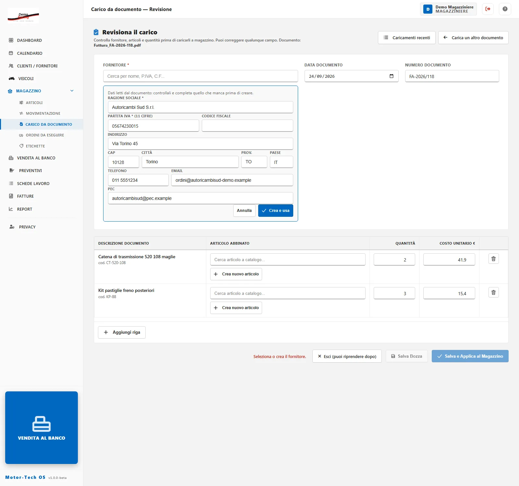Viewport: 519px width, 486px height.
Task: Open Clienti / Fornitori page
Action: (37, 66)
